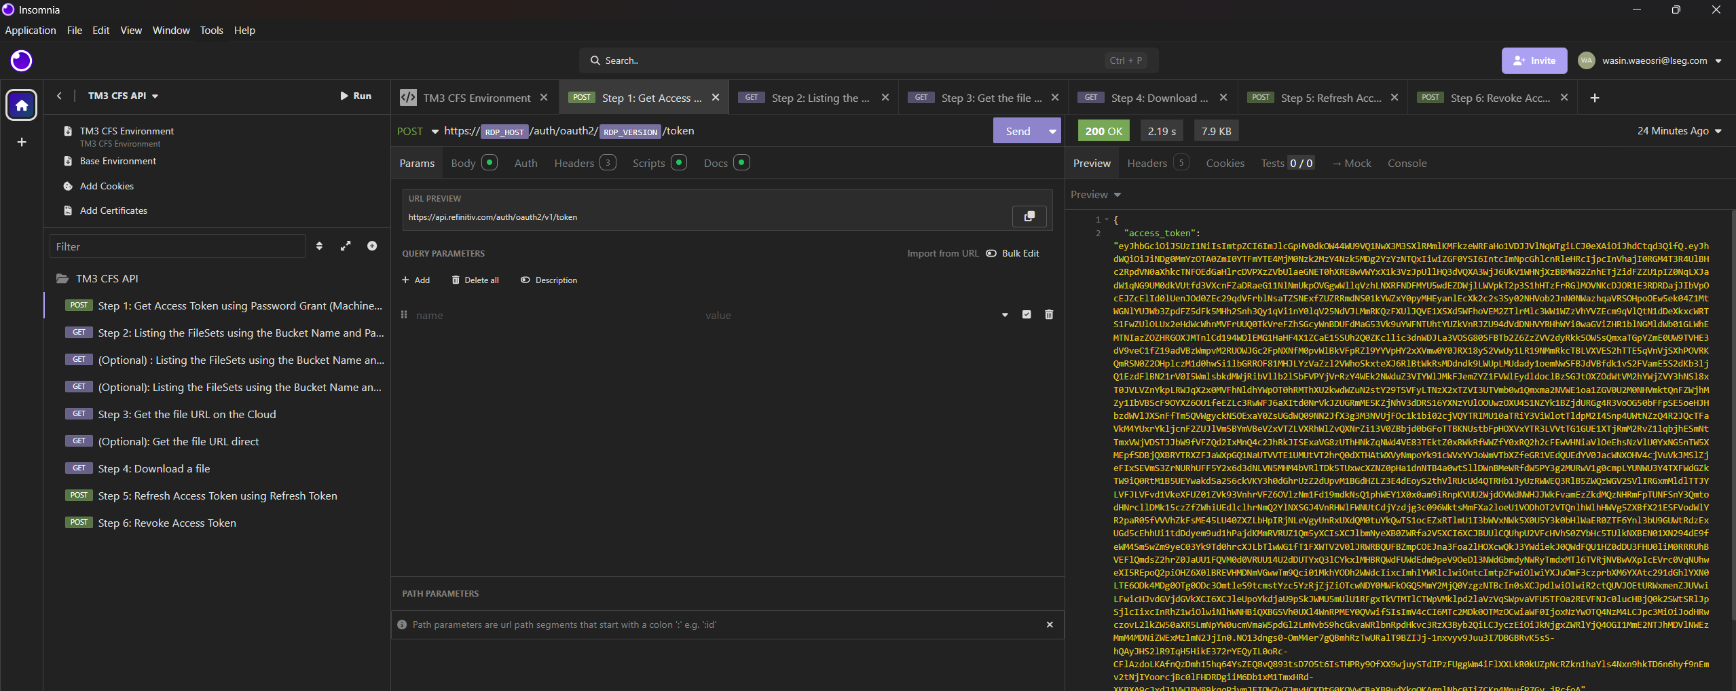The width and height of the screenshot is (1736, 691).
Task: Click the trash icon in query parameter row
Action: [1048, 315]
